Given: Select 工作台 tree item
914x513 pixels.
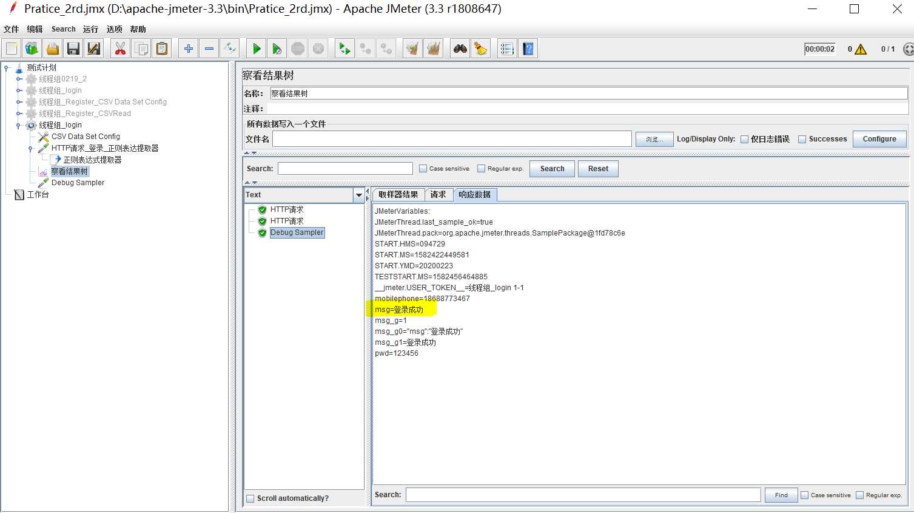Looking at the screenshot, I should pos(38,194).
